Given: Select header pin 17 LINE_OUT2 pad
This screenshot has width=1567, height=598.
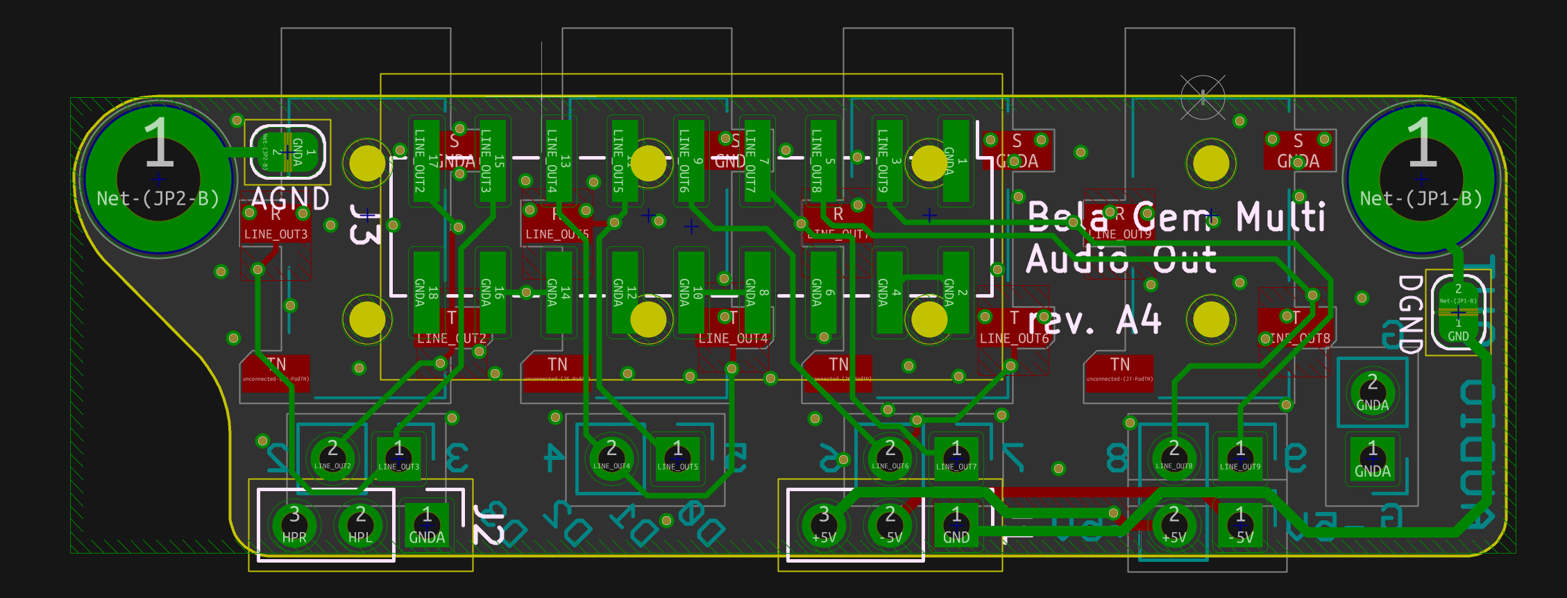Looking at the screenshot, I should 427,161.
